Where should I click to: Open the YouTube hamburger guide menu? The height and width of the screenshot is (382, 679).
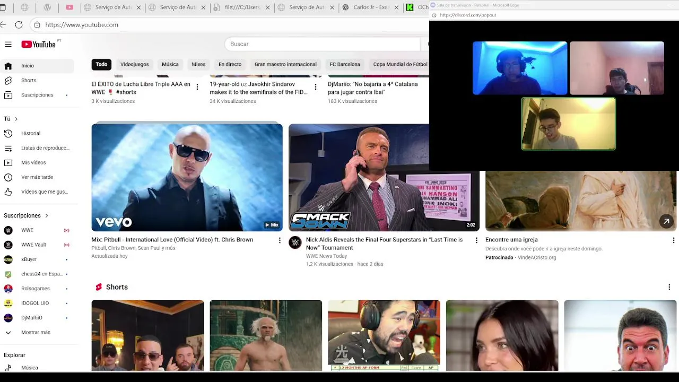pos(8,45)
